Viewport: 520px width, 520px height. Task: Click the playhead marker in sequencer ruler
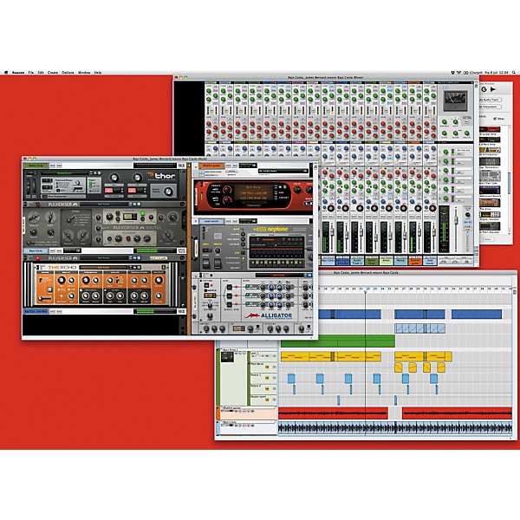pyautogui.click(x=366, y=291)
